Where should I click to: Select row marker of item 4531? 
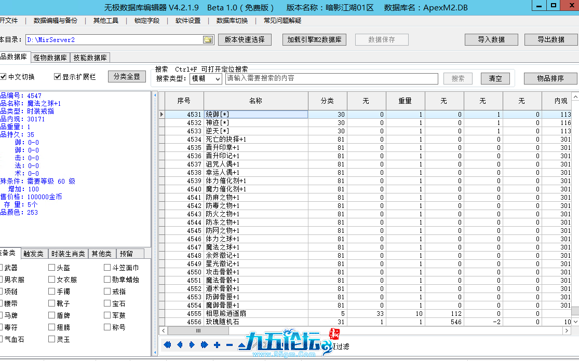tap(161, 114)
